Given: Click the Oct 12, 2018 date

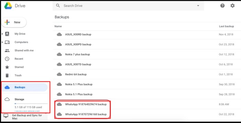Looking at the screenshot, I should pyautogui.click(x=226, y=54).
